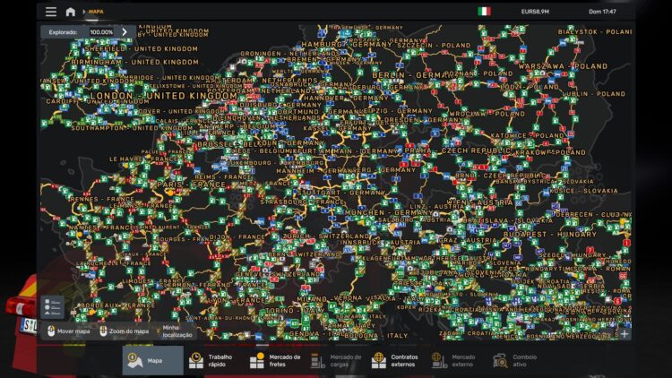Click the EUR 58.9M money balance
Image resolution: width=672 pixels, height=378 pixels.
tap(535, 12)
